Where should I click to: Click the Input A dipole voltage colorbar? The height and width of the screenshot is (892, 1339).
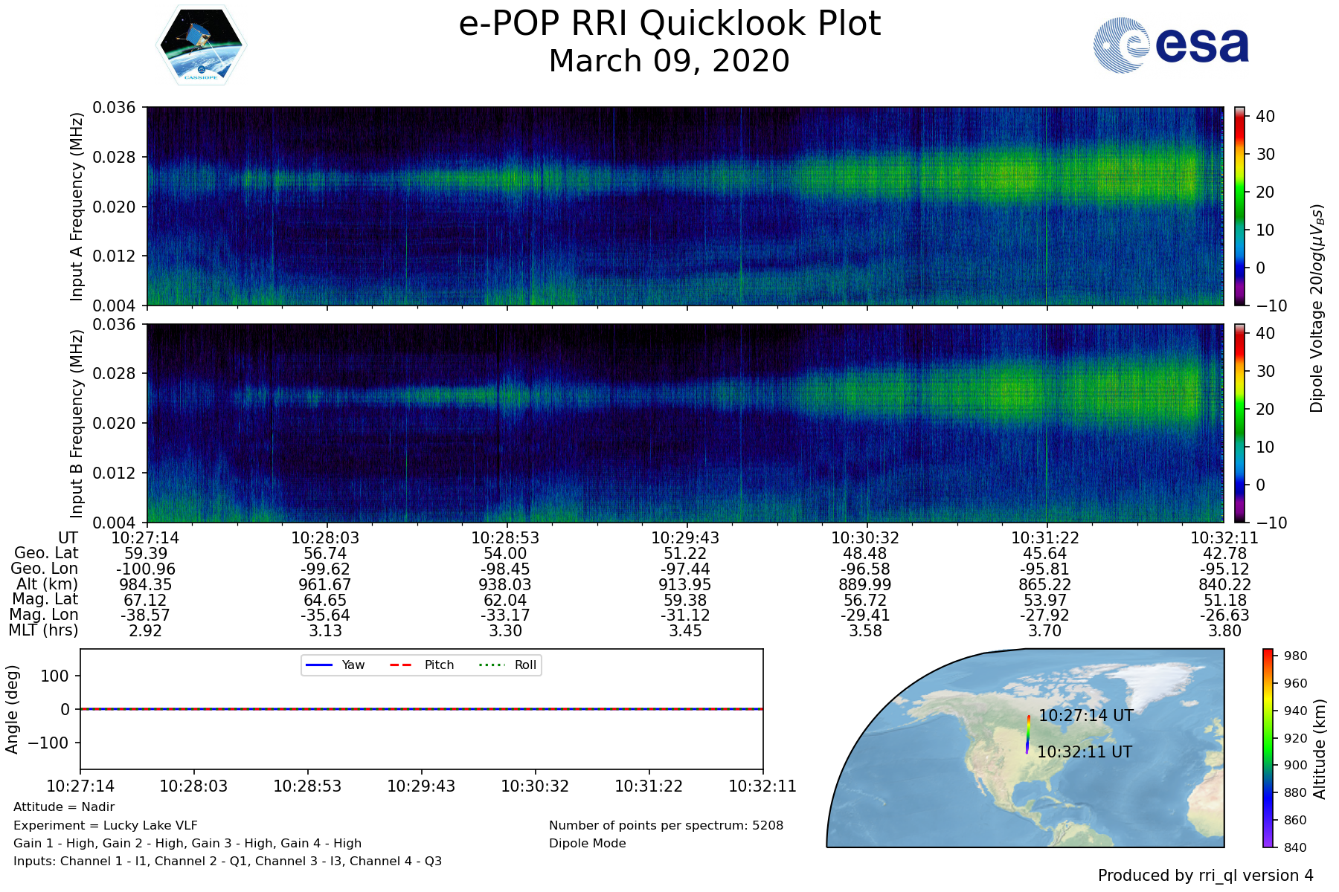1239,206
